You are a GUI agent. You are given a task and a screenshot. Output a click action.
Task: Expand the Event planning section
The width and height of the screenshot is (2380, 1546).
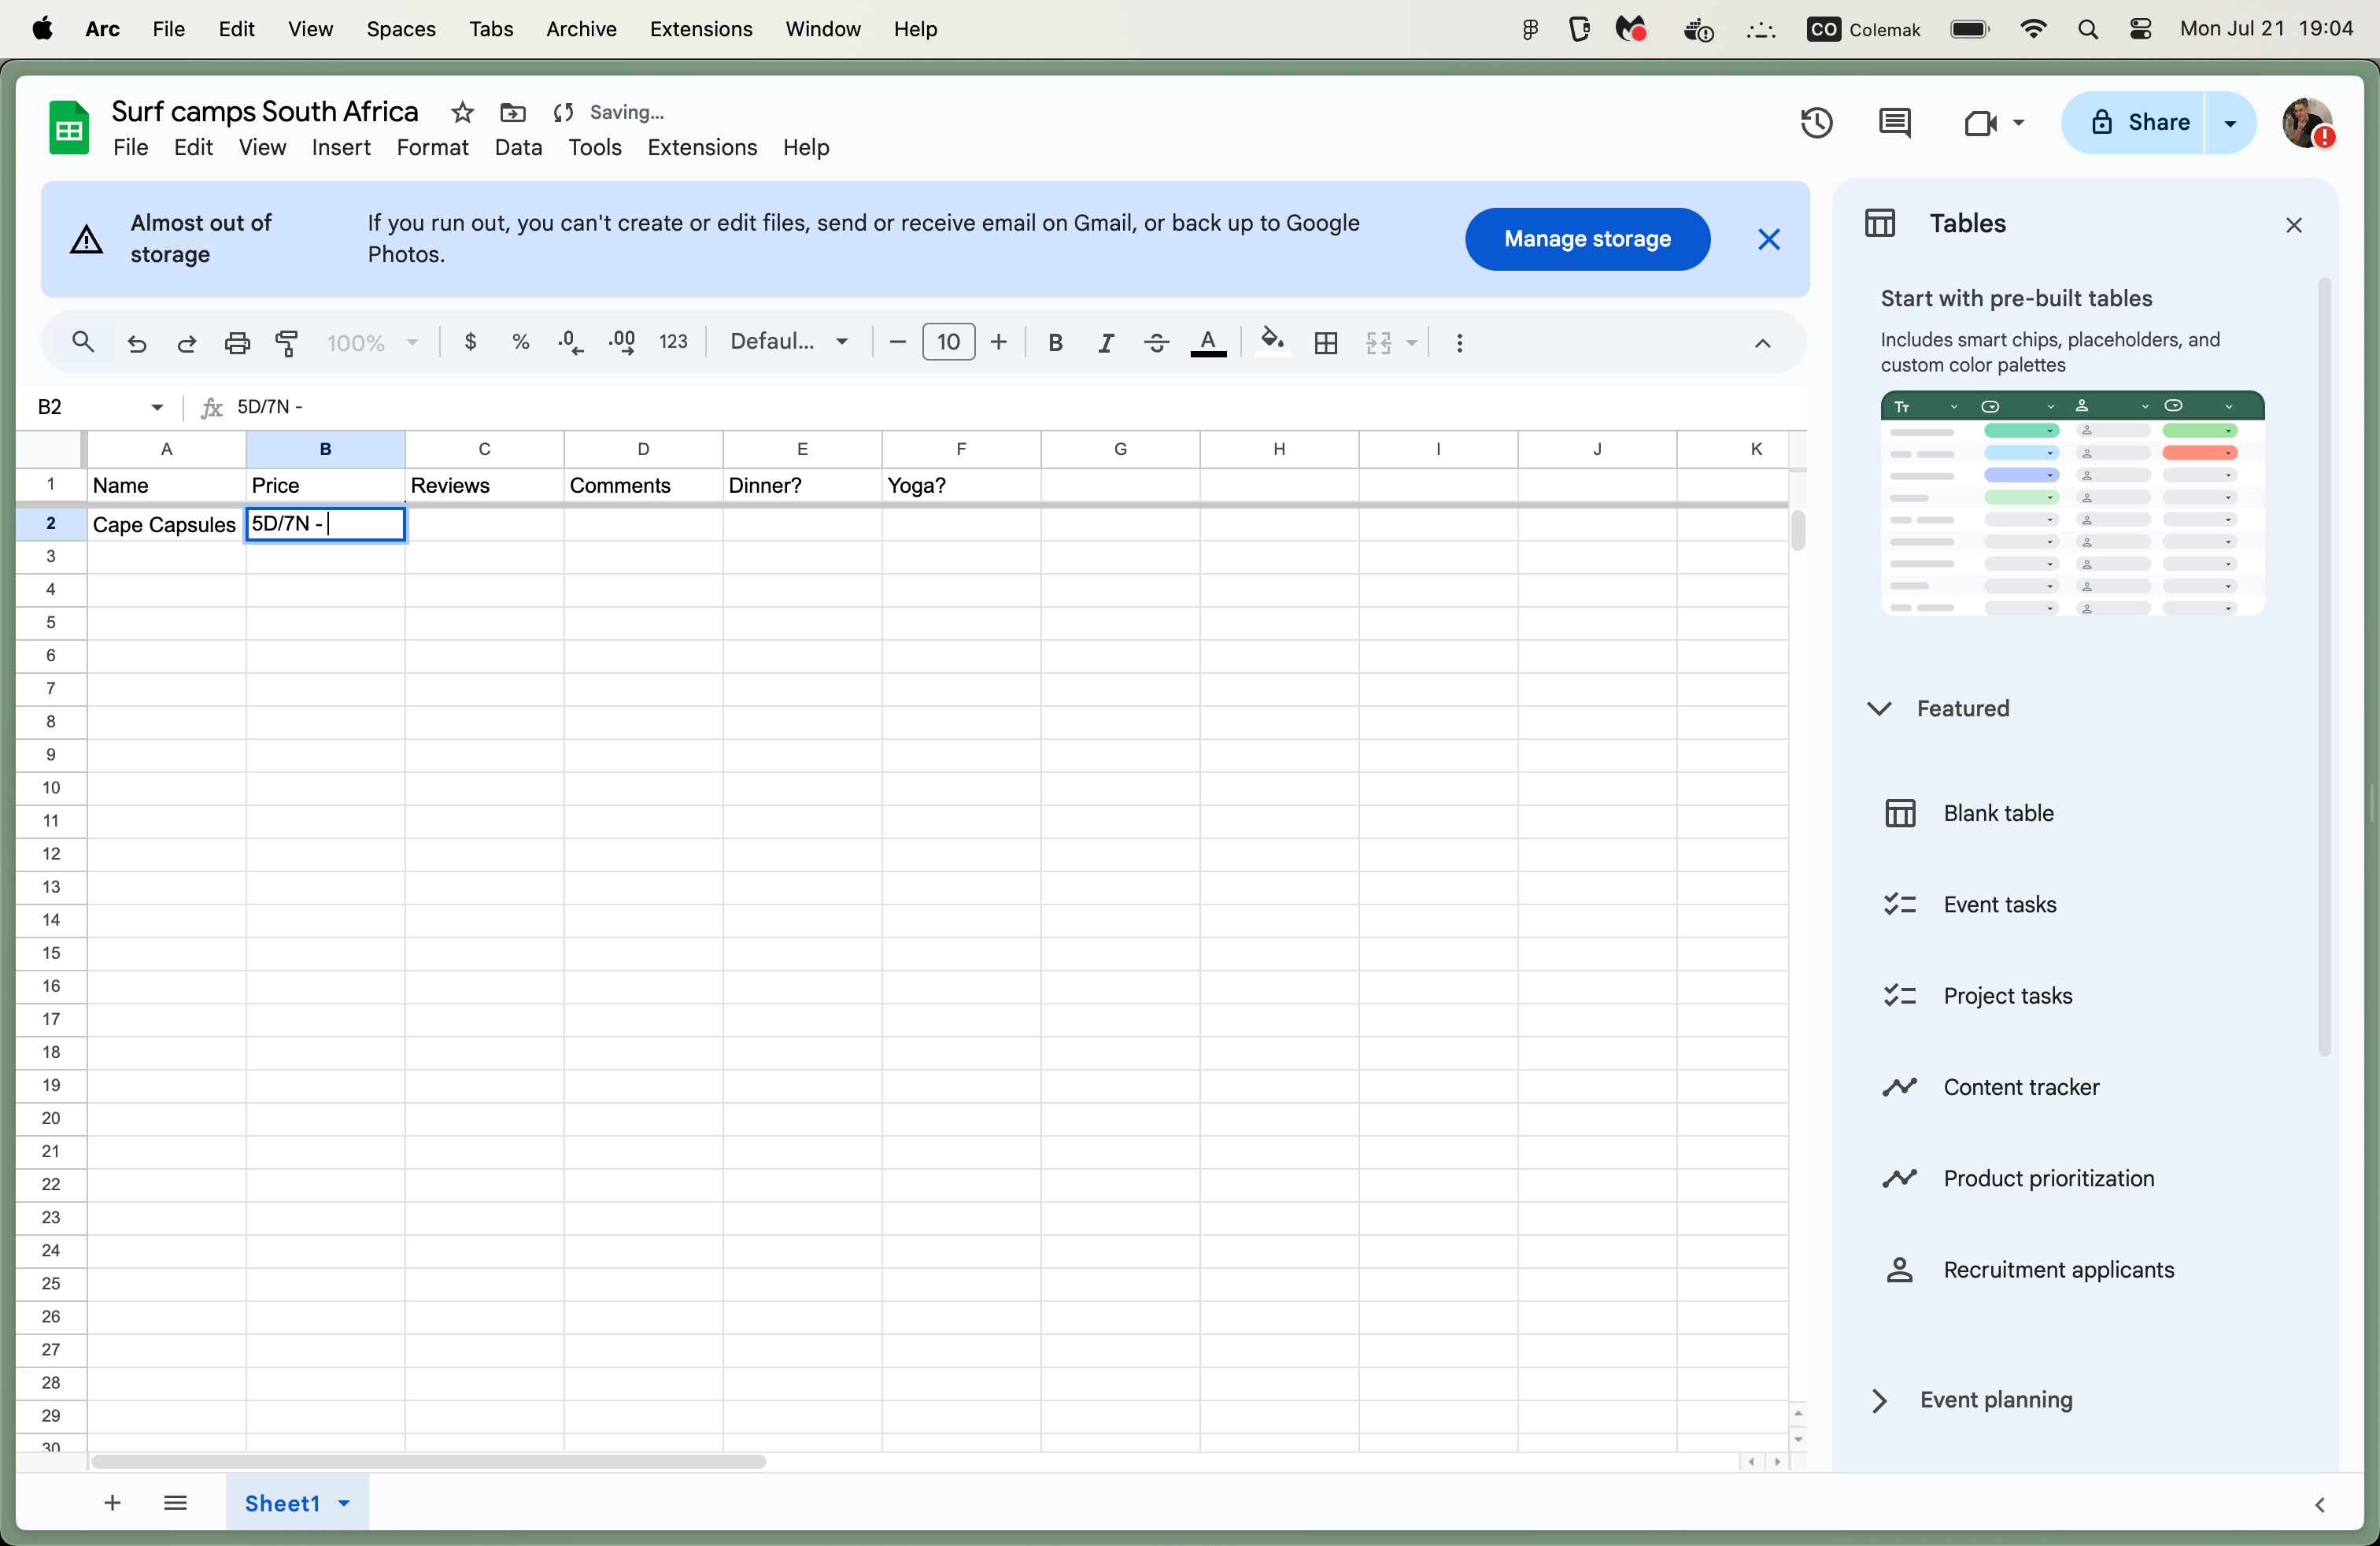1879,1400
